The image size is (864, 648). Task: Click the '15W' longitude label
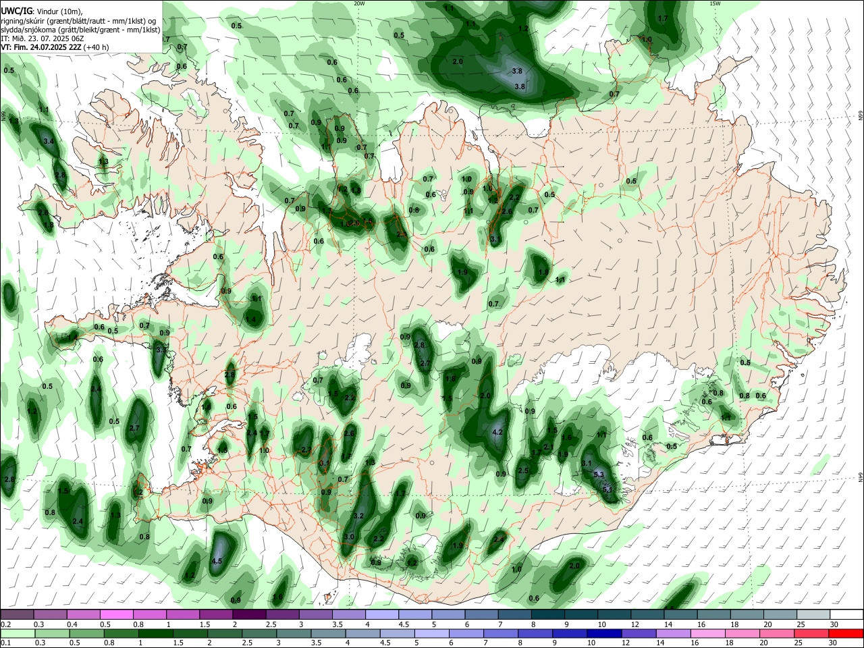coord(715,3)
